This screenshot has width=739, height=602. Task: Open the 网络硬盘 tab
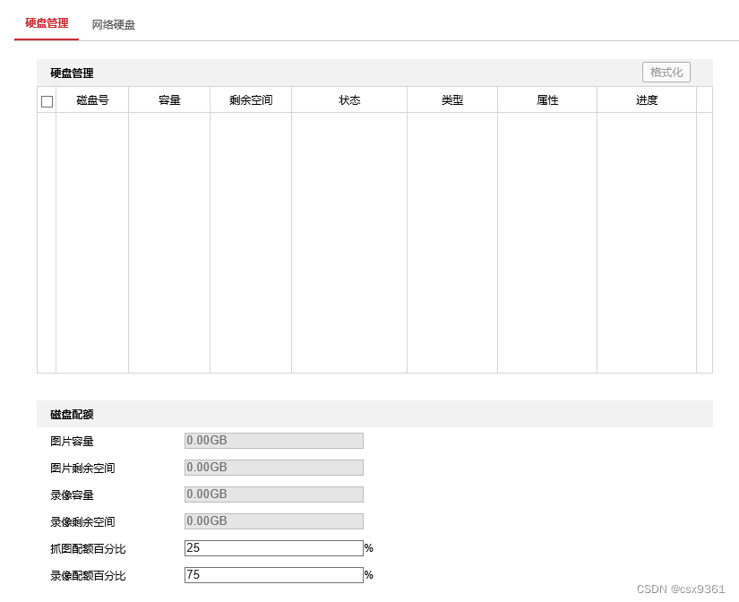(113, 24)
